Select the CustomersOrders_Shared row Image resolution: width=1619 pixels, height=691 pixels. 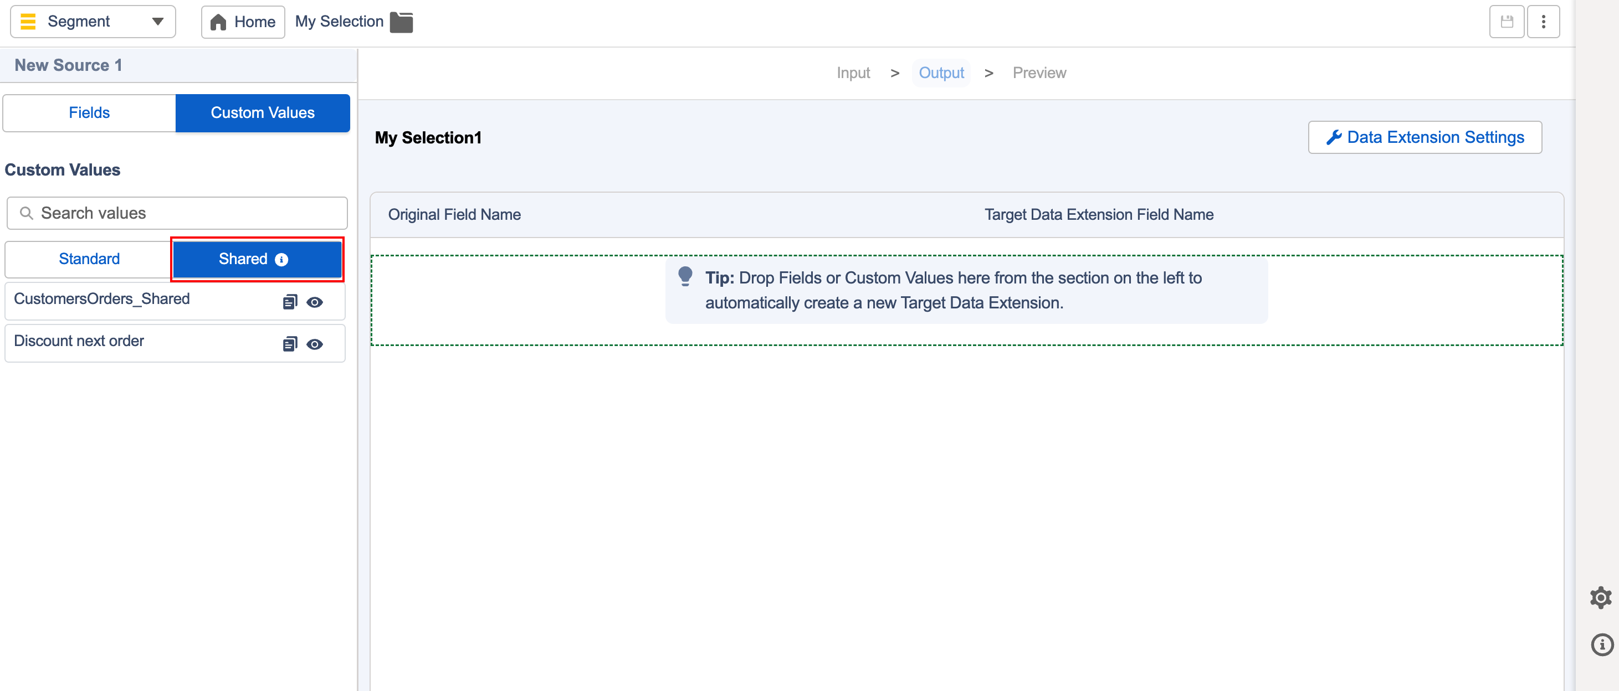click(175, 301)
